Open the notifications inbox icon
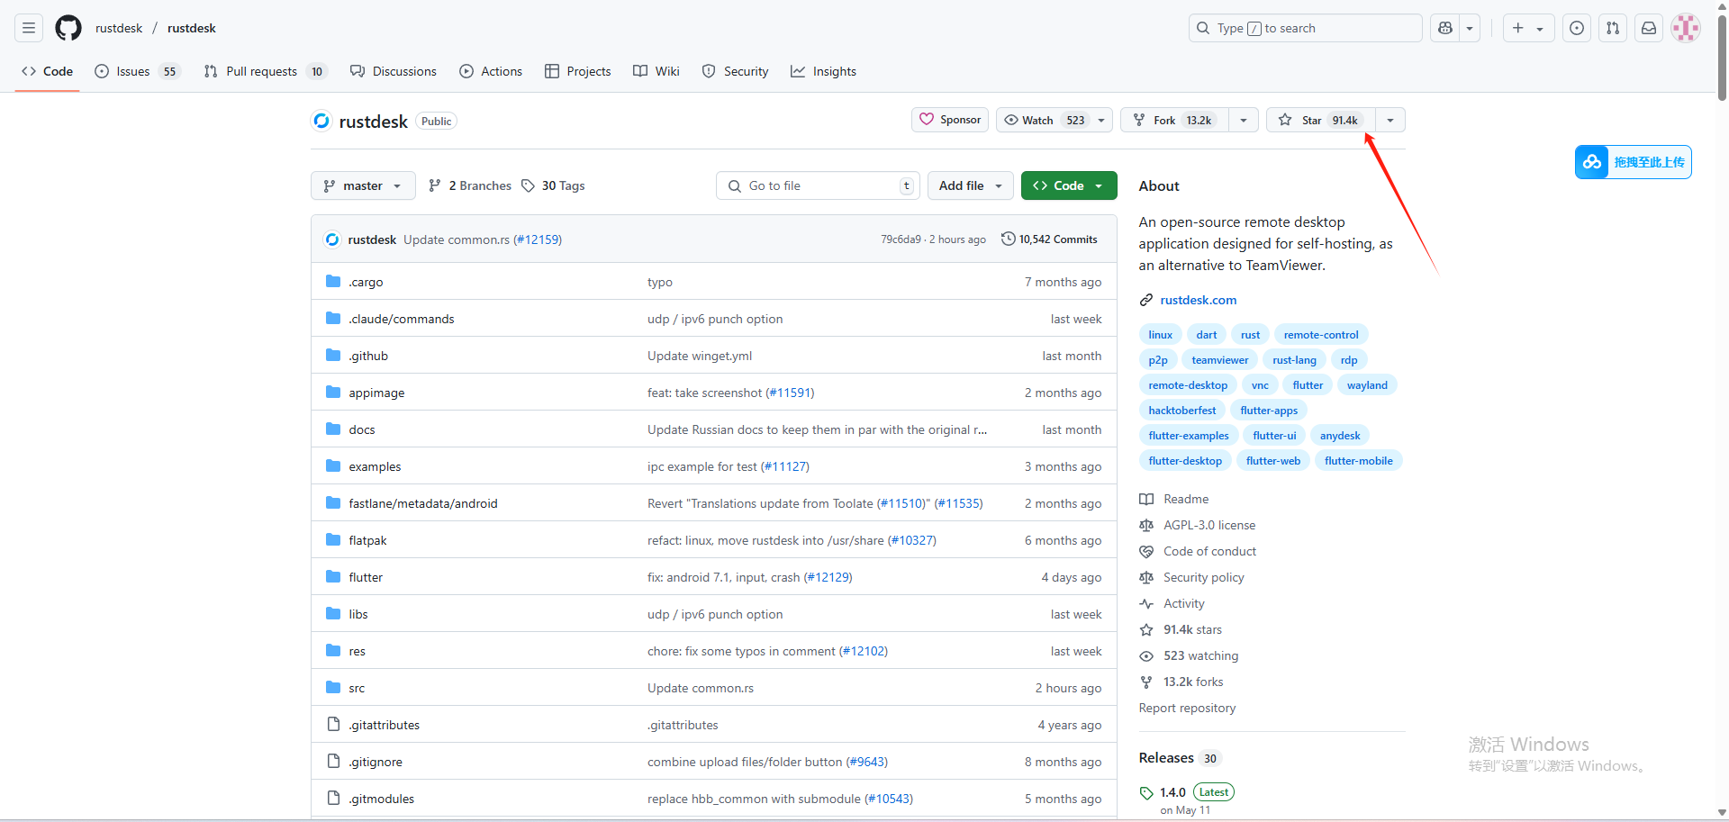1729x822 pixels. (1649, 28)
